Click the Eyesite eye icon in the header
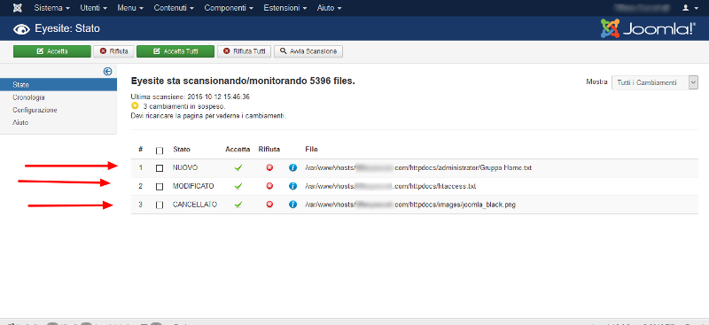 pyautogui.click(x=20, y=29)
